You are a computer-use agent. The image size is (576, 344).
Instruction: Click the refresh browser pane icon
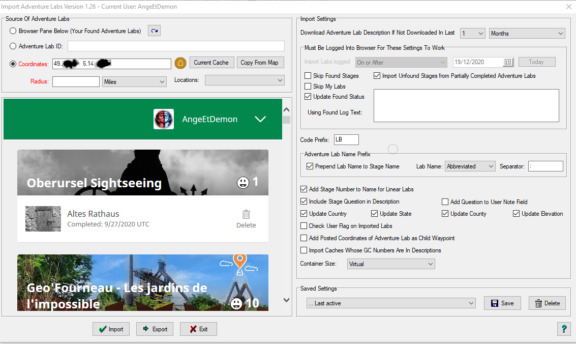[154, 31]
